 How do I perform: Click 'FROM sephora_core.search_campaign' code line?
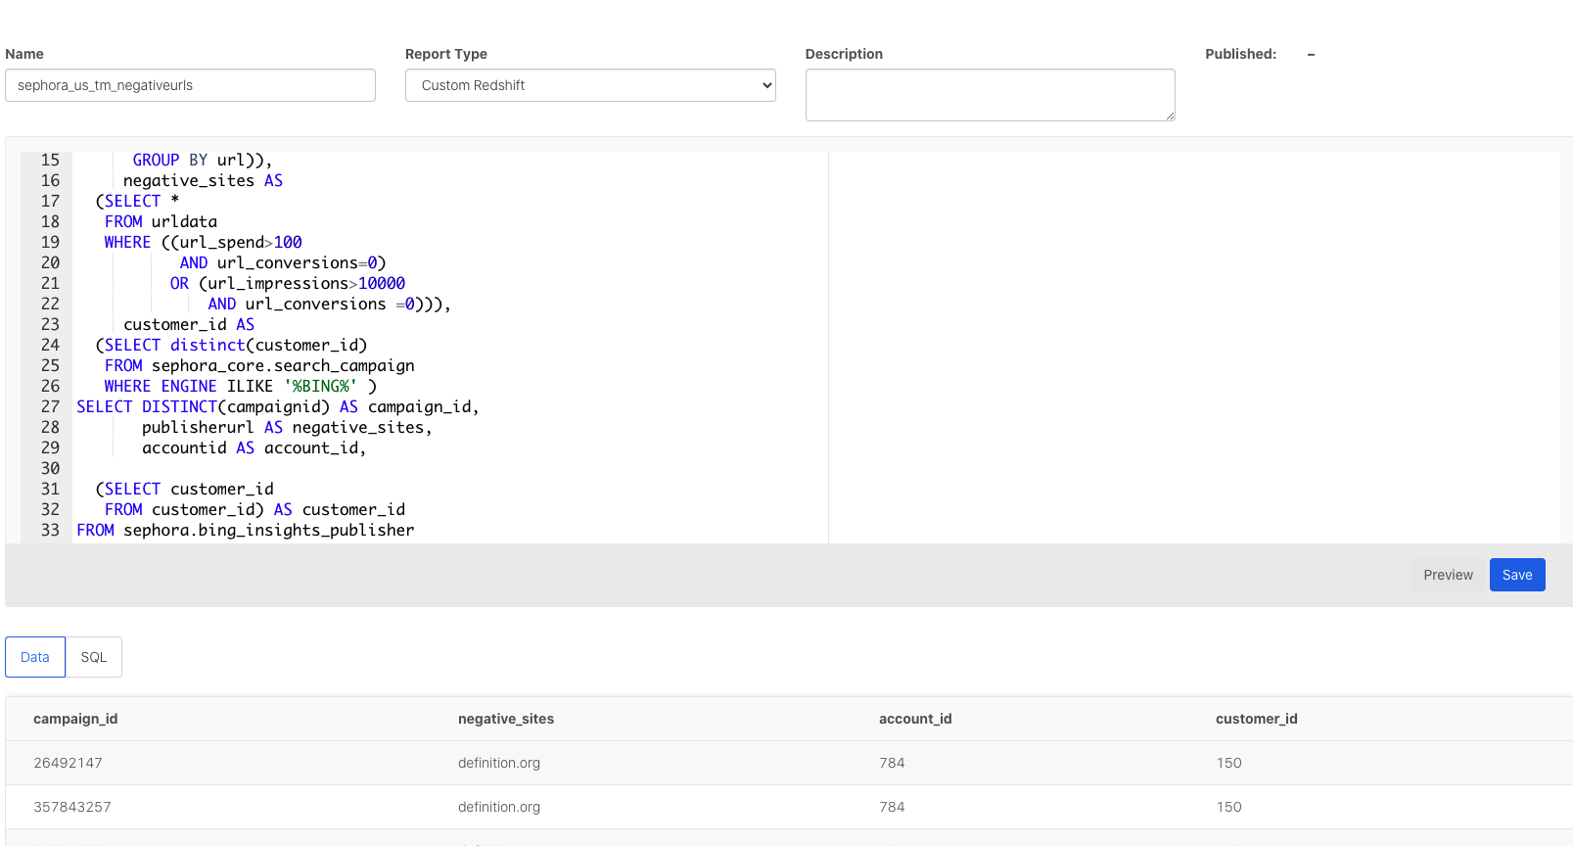pyautogui.click(x=259, y=365)
